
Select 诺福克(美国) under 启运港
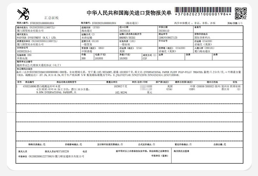pyautogui.click(x=203, y=44)
